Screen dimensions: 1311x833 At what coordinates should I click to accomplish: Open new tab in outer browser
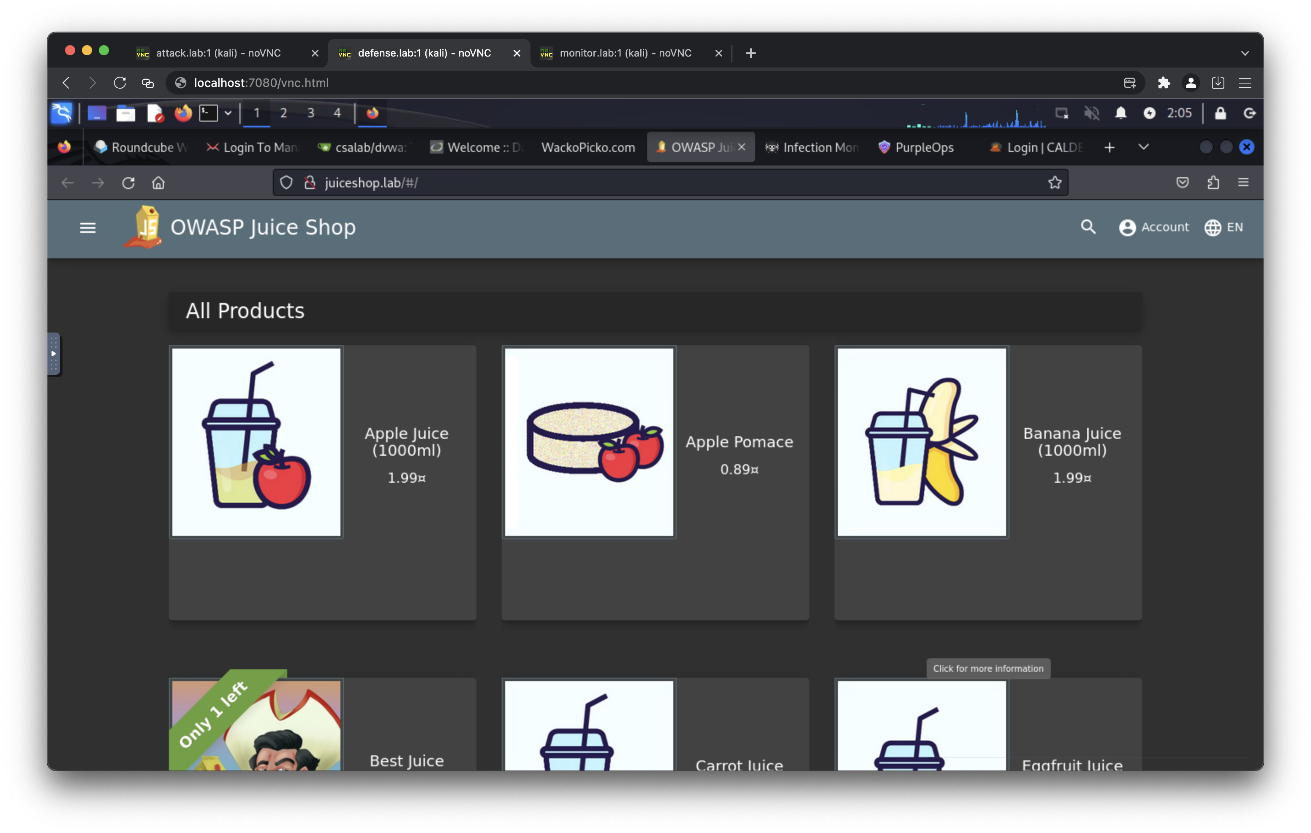click(x=751, y=53)
